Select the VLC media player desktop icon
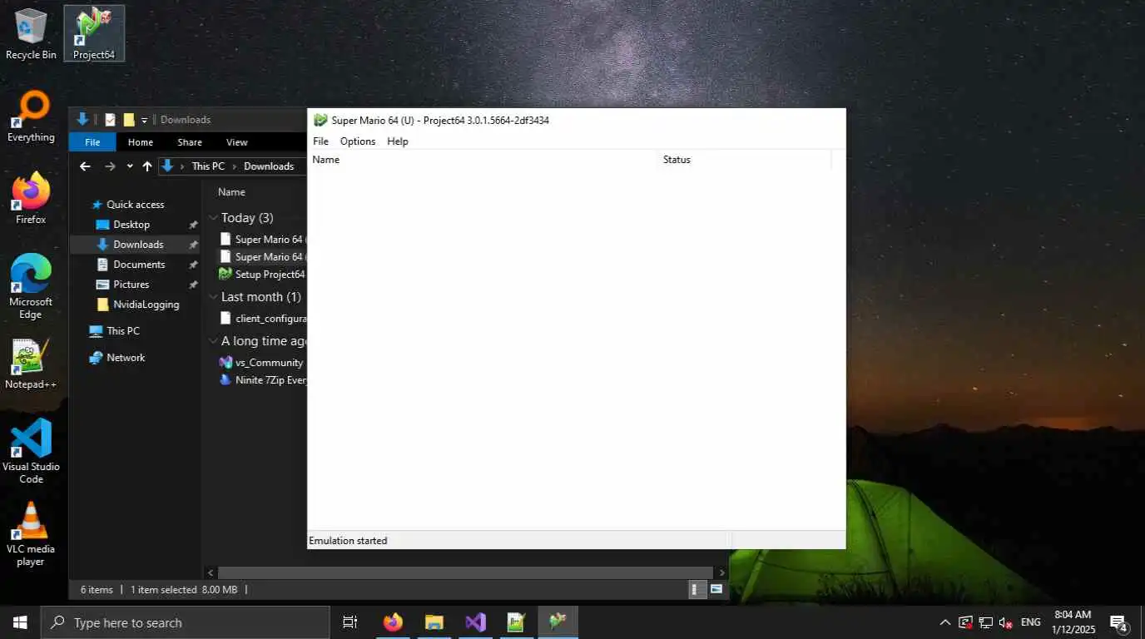Viewport: 1145px width, 639px height. pos(31,533)
